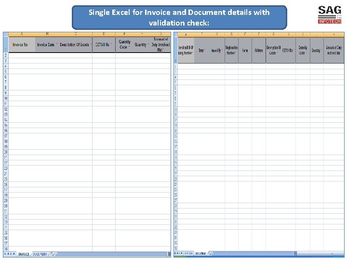Image resolution: width=347 pixels, height=260 pixels.
Task: Select the 'Address' header cell
Action: (x=259, y=51)
